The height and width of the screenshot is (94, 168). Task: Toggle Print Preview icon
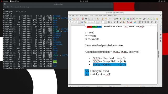89,19
